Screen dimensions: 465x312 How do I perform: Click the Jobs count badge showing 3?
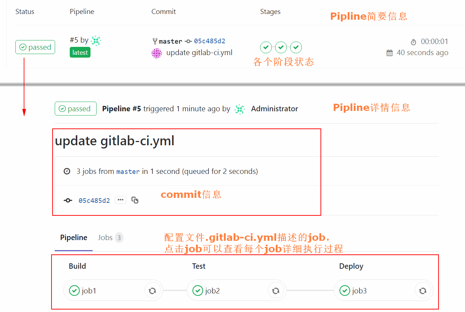119,238
